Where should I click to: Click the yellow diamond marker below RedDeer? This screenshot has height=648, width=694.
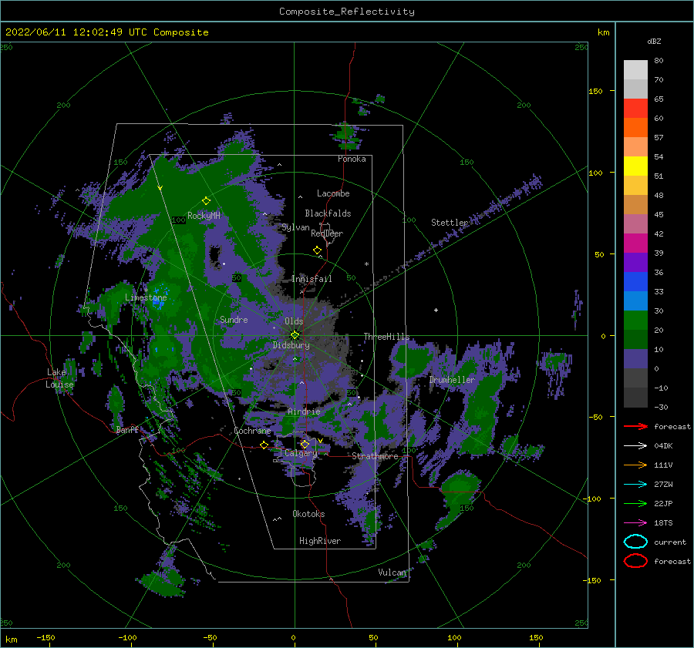pyautogui.click(x=318, y=250)
